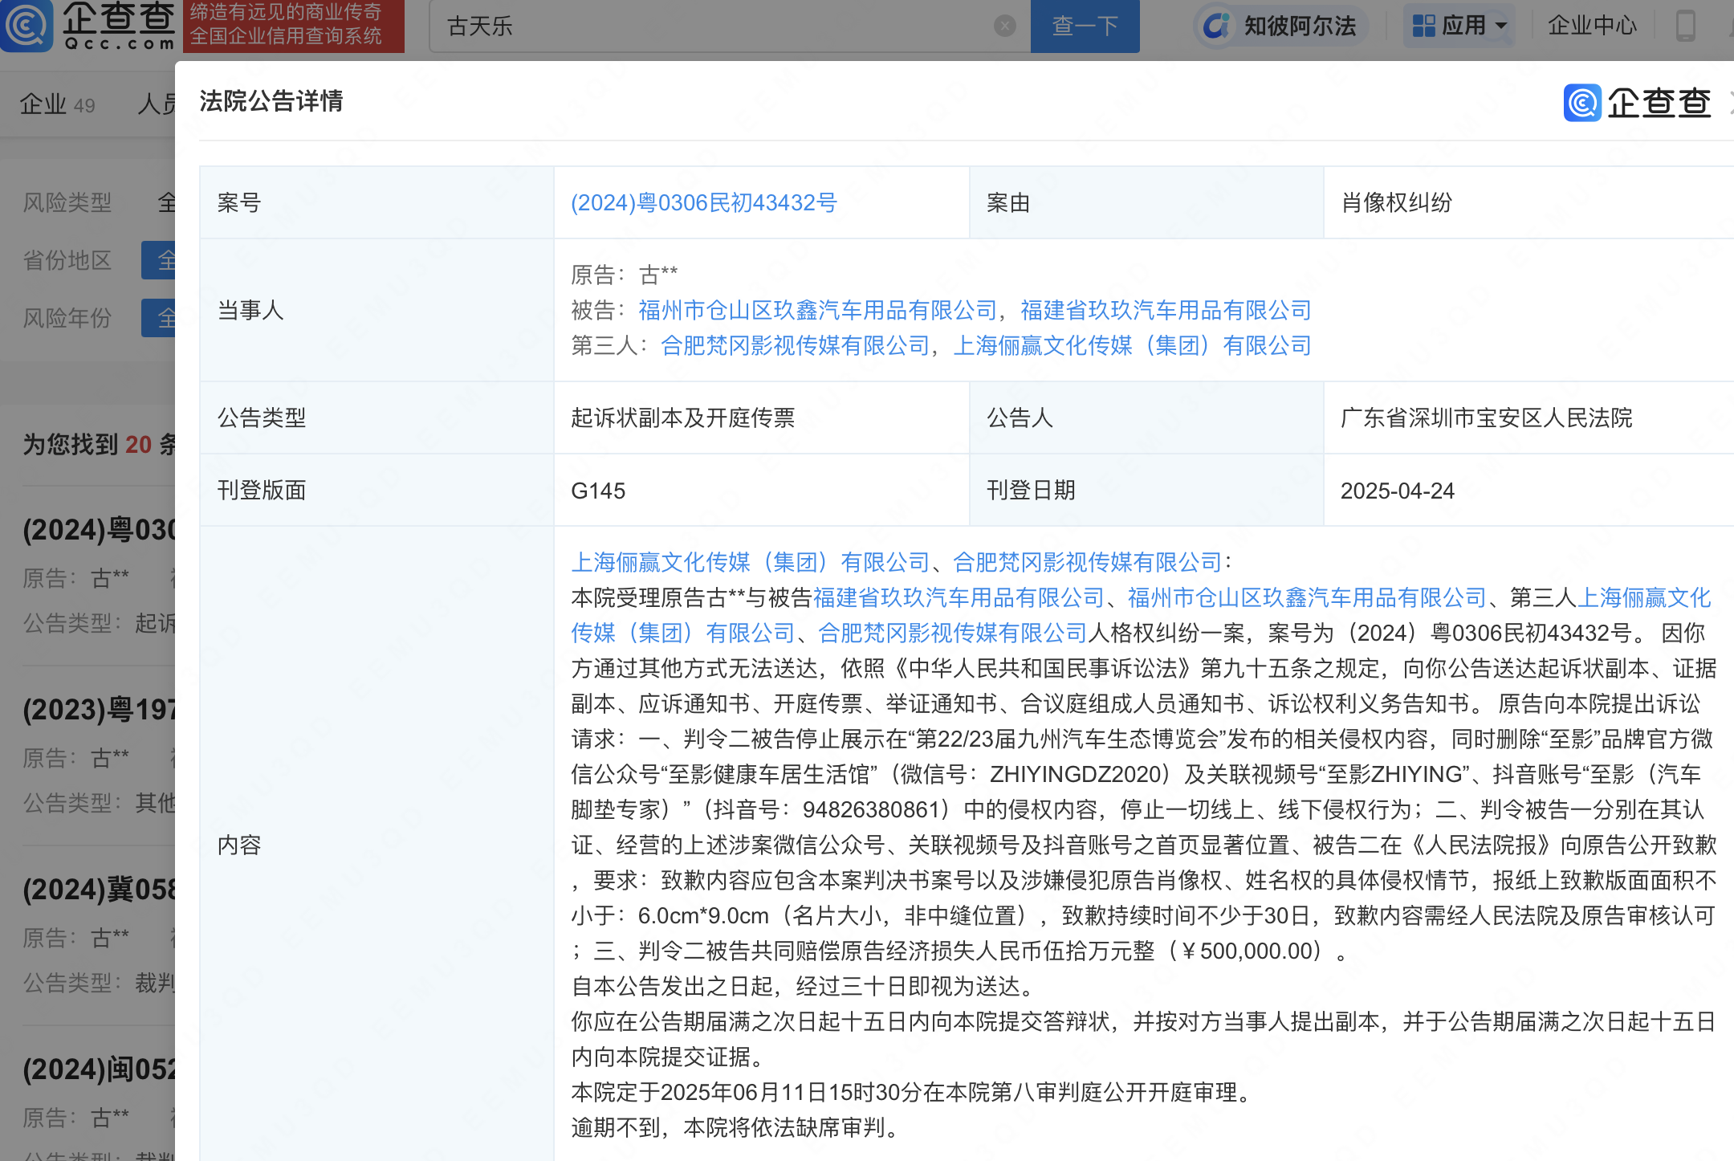Clear the search box with the X icon
Image resolution: width=1734 pixels, height=1161 pixels.
pos(1004,26)
